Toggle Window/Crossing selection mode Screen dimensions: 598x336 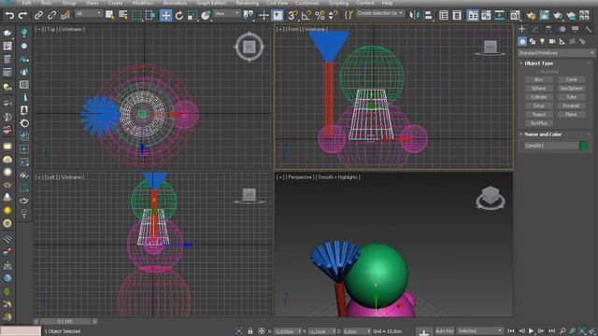150,15
